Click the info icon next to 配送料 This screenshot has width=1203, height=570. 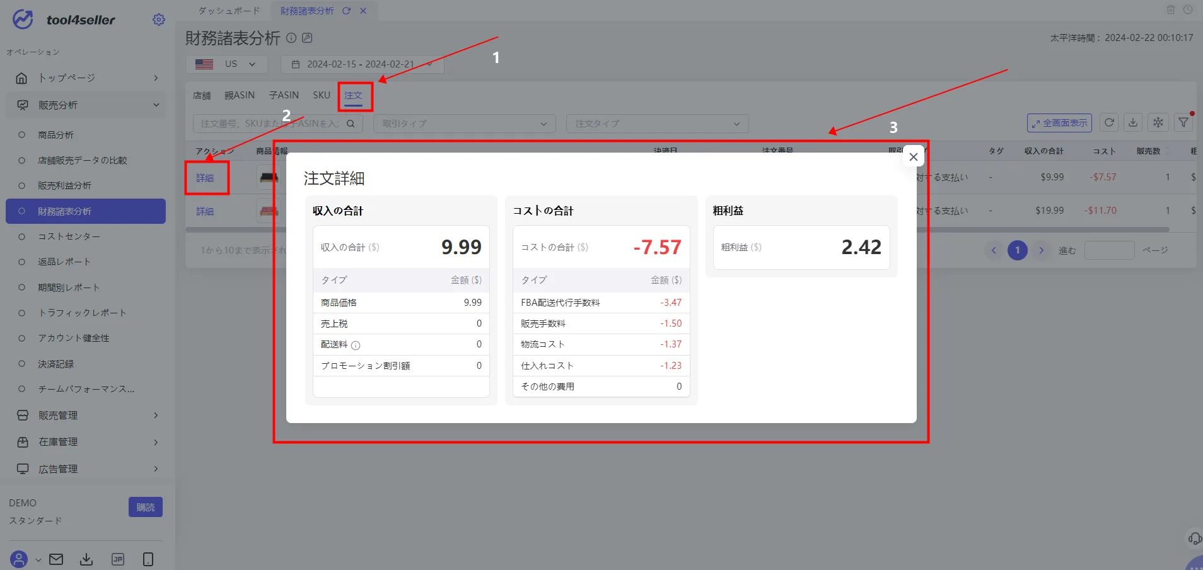tap(356, 345)
